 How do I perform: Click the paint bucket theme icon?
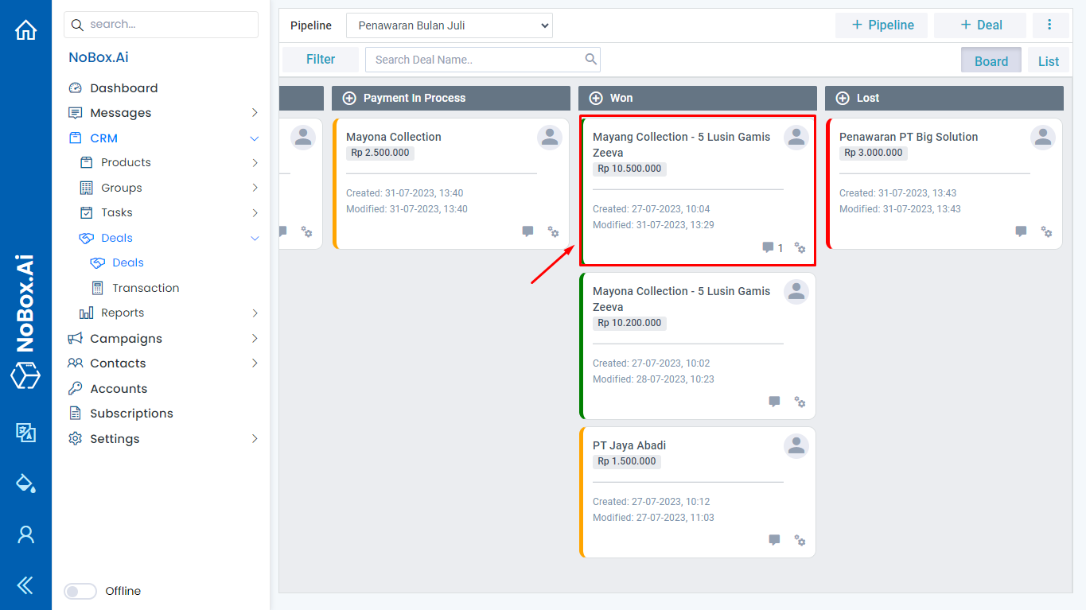pos(25,483)
